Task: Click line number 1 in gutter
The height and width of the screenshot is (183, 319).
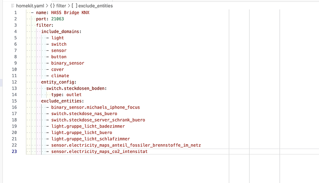Action: [15, 12]
